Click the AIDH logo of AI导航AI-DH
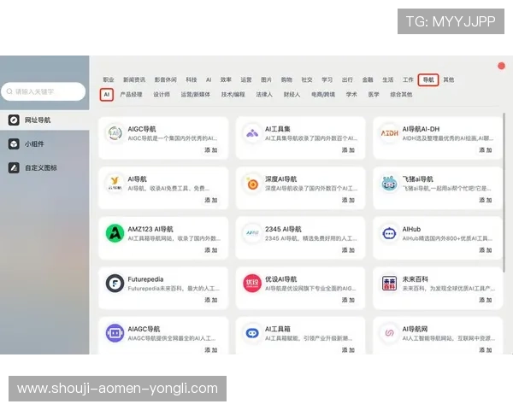Screen dimensions: 513x410 [x=389, y=132]
